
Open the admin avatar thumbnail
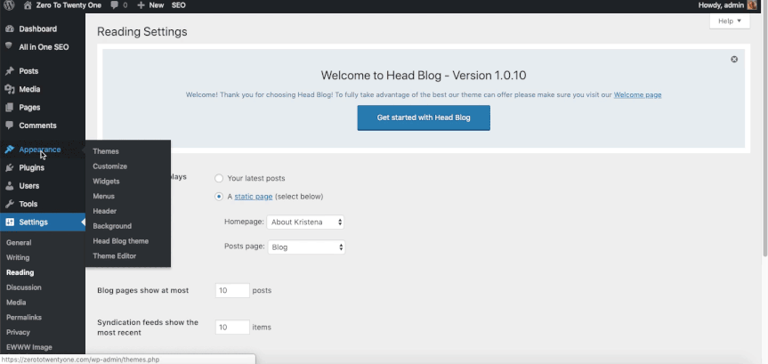click(x=752, y=5)
